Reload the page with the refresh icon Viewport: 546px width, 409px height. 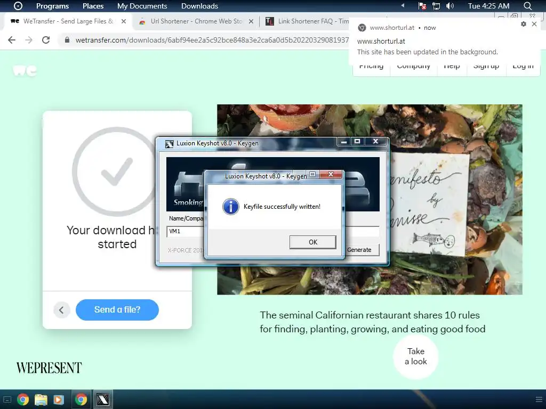pos(46,40)
